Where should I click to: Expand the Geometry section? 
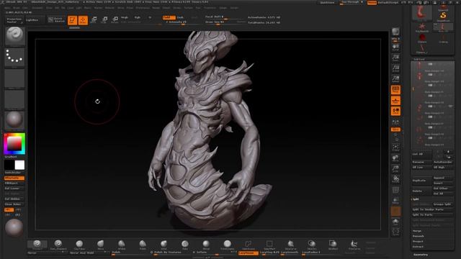click(421, 255)
